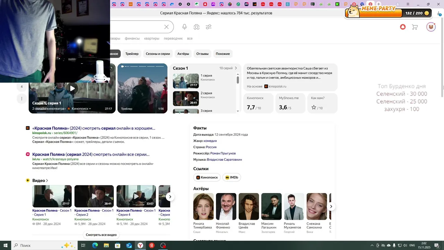This screenshot has height=250, width=444.
Task: Open the ivi.ru 'Красная Поляна (сериал 2024)' result
Action: coord(91,154)
